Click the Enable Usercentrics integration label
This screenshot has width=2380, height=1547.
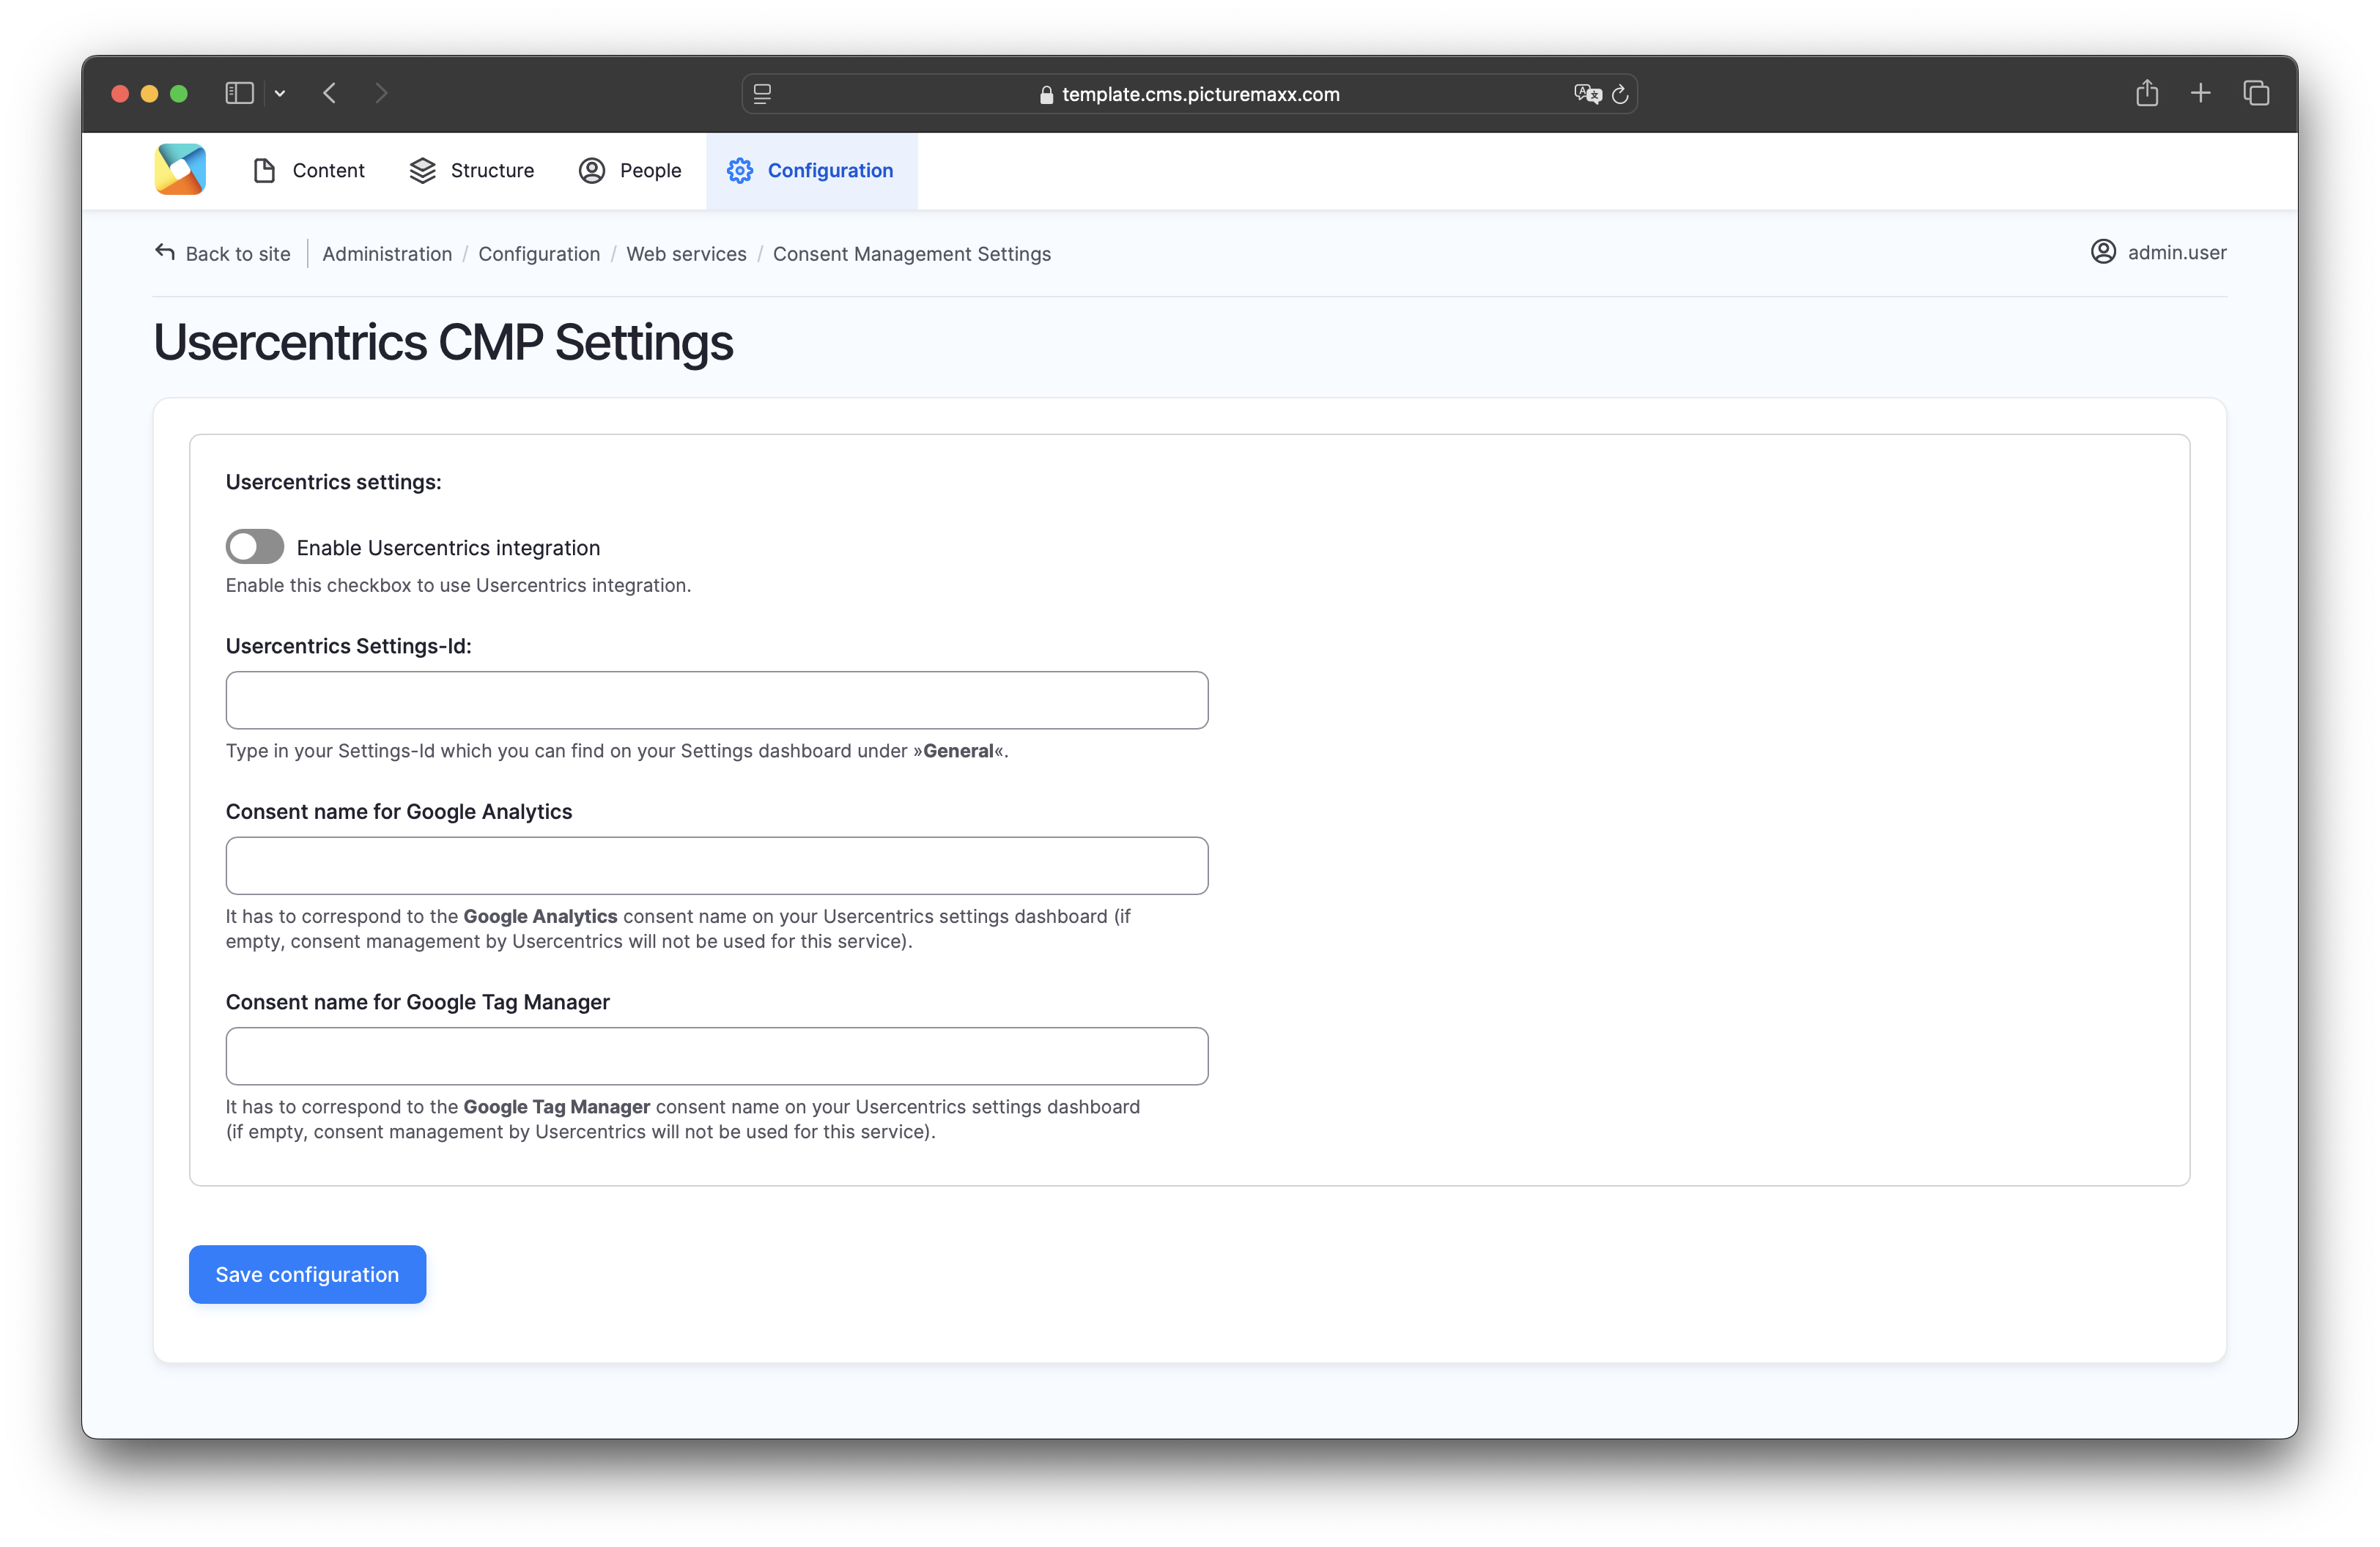tap(448, 548)
